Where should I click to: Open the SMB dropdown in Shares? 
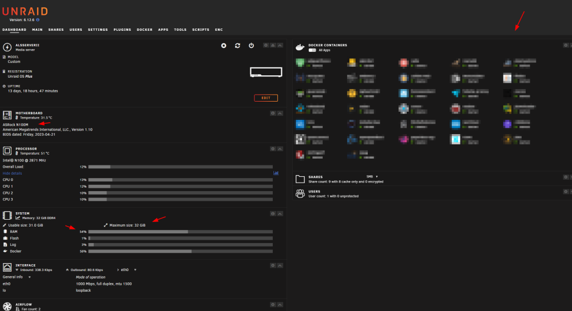coord(372,177)
